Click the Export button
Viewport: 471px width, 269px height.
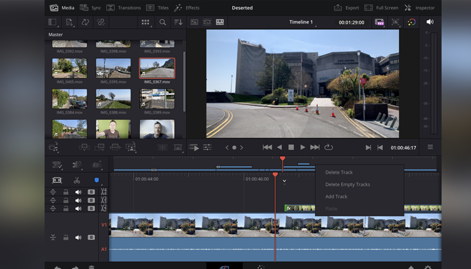pos(347,8)
